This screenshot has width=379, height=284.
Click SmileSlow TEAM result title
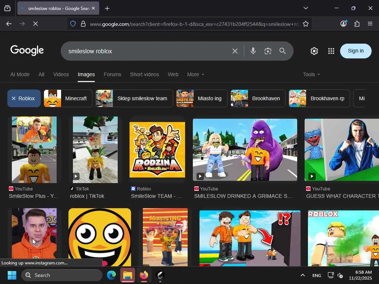pos(156,196)
